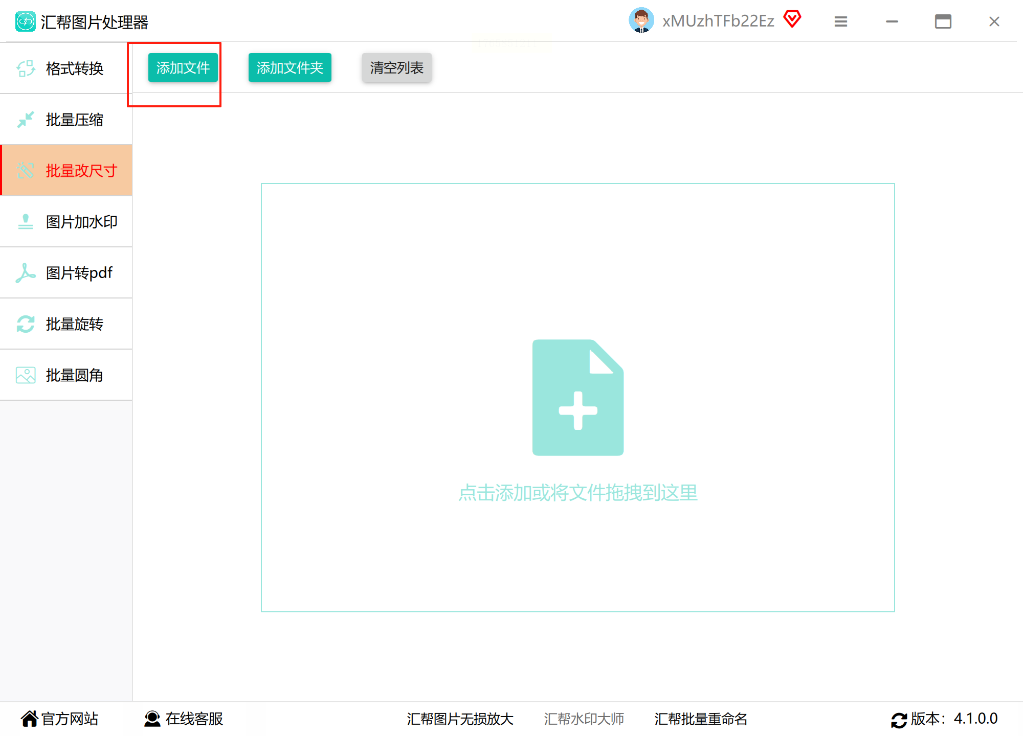
Task: Click the 清空列表 button
Action: (x=396, y=68)
